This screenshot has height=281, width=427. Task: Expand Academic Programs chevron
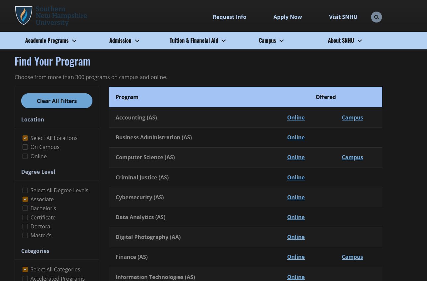tap(74, 41)
